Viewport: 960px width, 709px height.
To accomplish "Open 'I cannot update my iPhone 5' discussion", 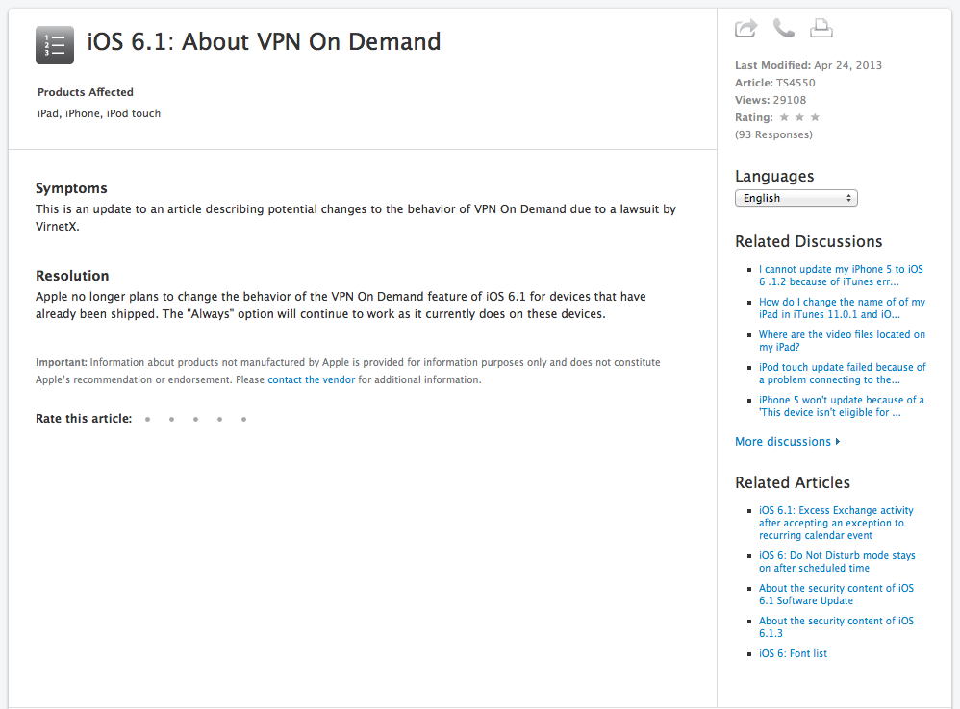I will click(x=840, y=276).
